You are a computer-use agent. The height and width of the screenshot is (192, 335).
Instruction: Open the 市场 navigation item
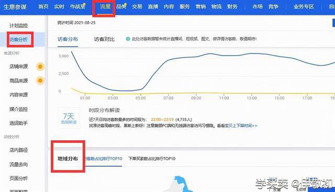(x=258, y=7)
